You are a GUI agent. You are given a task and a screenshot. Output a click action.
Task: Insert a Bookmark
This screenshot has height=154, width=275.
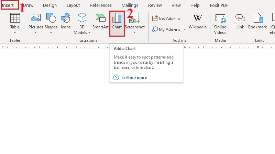[x=257, y=21]
